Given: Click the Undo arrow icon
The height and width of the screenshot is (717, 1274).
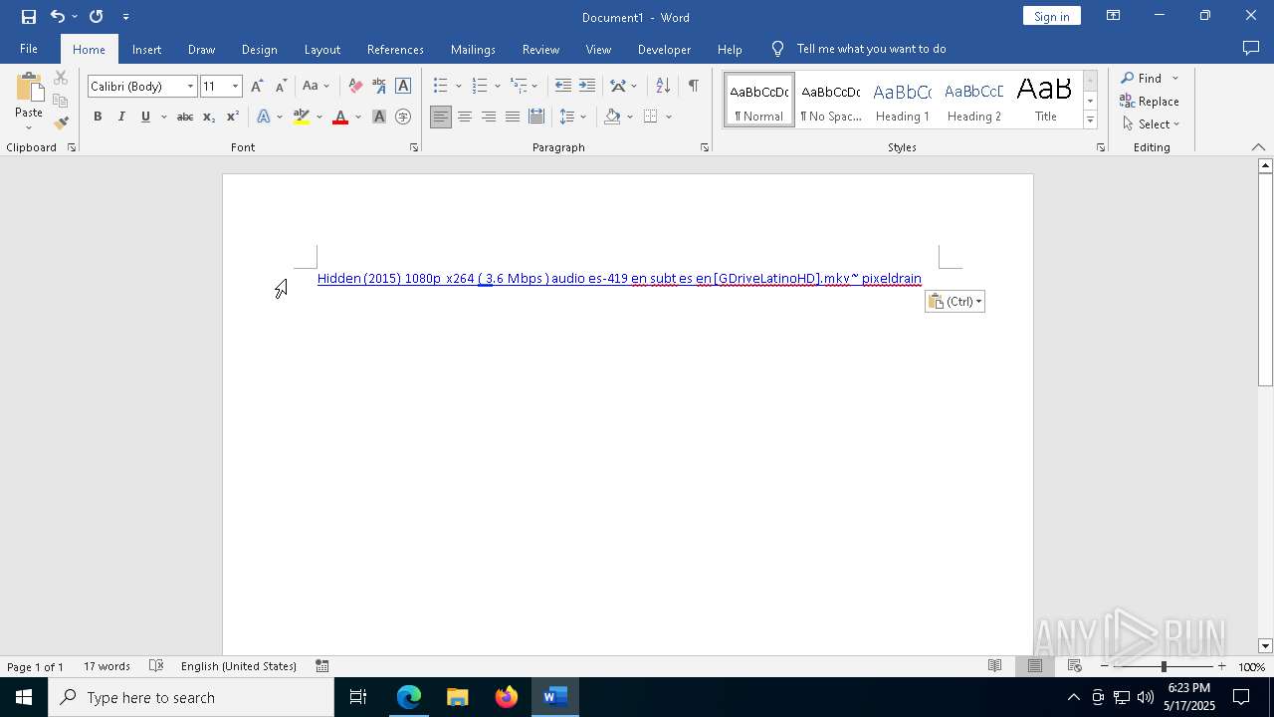Looking at the screenshot, I should [58, 17].
